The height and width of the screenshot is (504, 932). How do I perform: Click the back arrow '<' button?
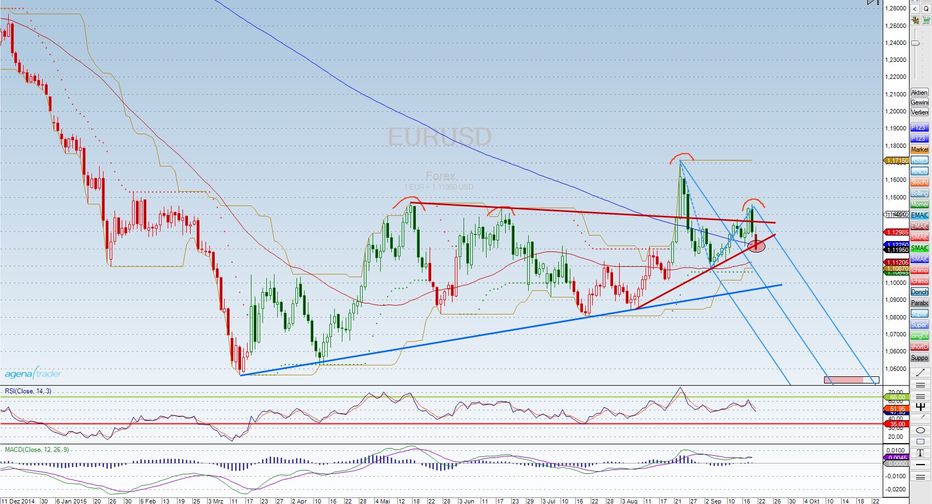pos(915,9)
